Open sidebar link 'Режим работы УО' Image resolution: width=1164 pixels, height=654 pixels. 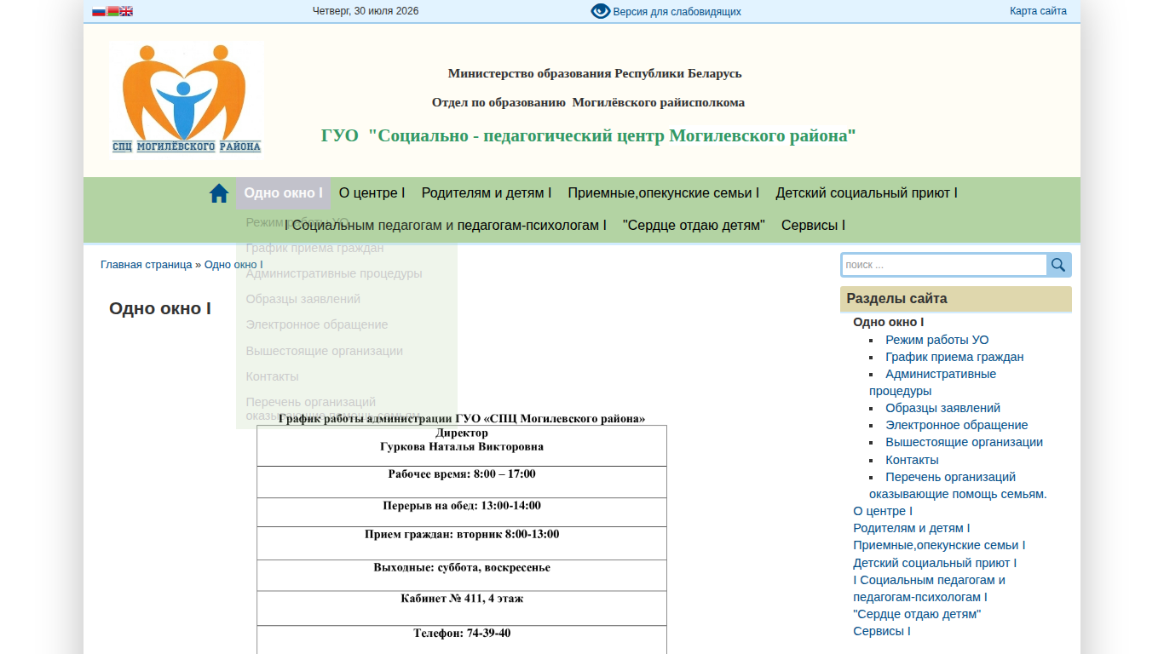point(937,340)
